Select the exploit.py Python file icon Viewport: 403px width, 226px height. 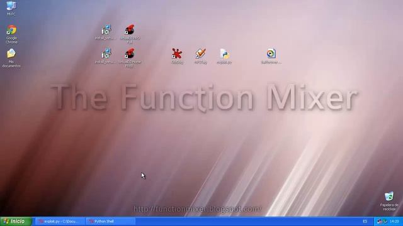[x=224, y=56]
